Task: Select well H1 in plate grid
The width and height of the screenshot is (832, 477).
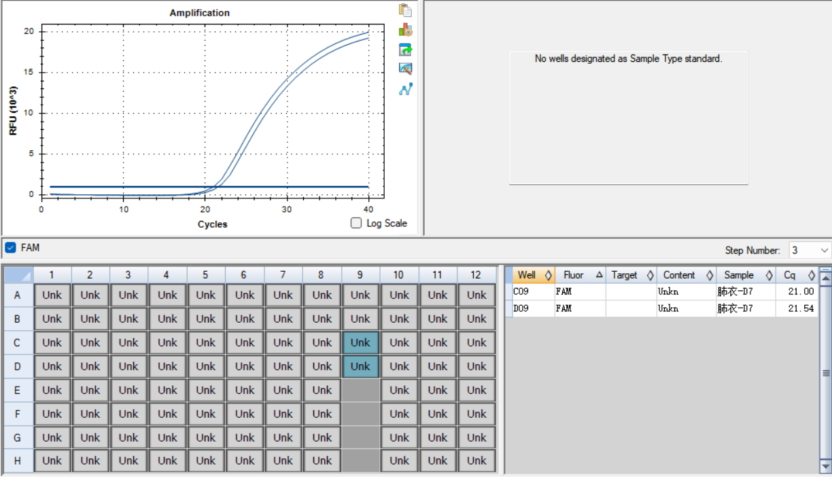Action: point(52,461)
